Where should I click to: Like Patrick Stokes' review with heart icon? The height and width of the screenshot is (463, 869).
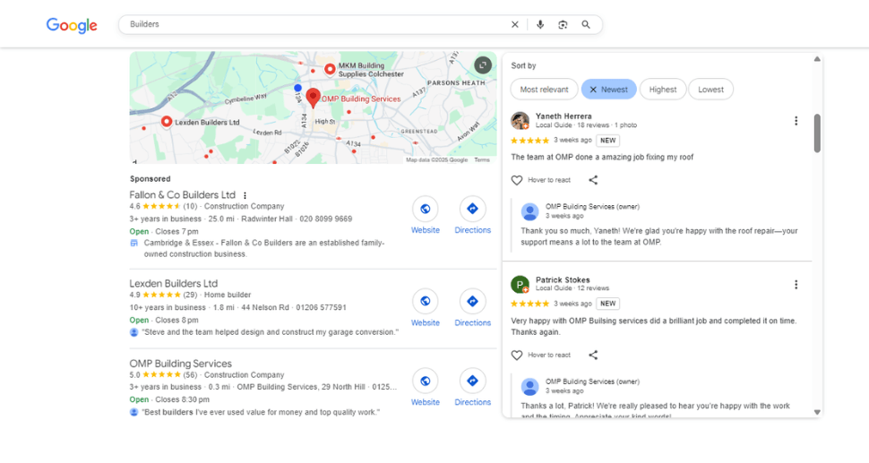(x=517, y=355)
